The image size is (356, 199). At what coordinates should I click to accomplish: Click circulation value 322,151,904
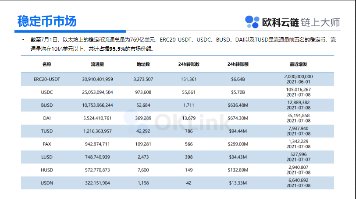click(x=97, y=183)
